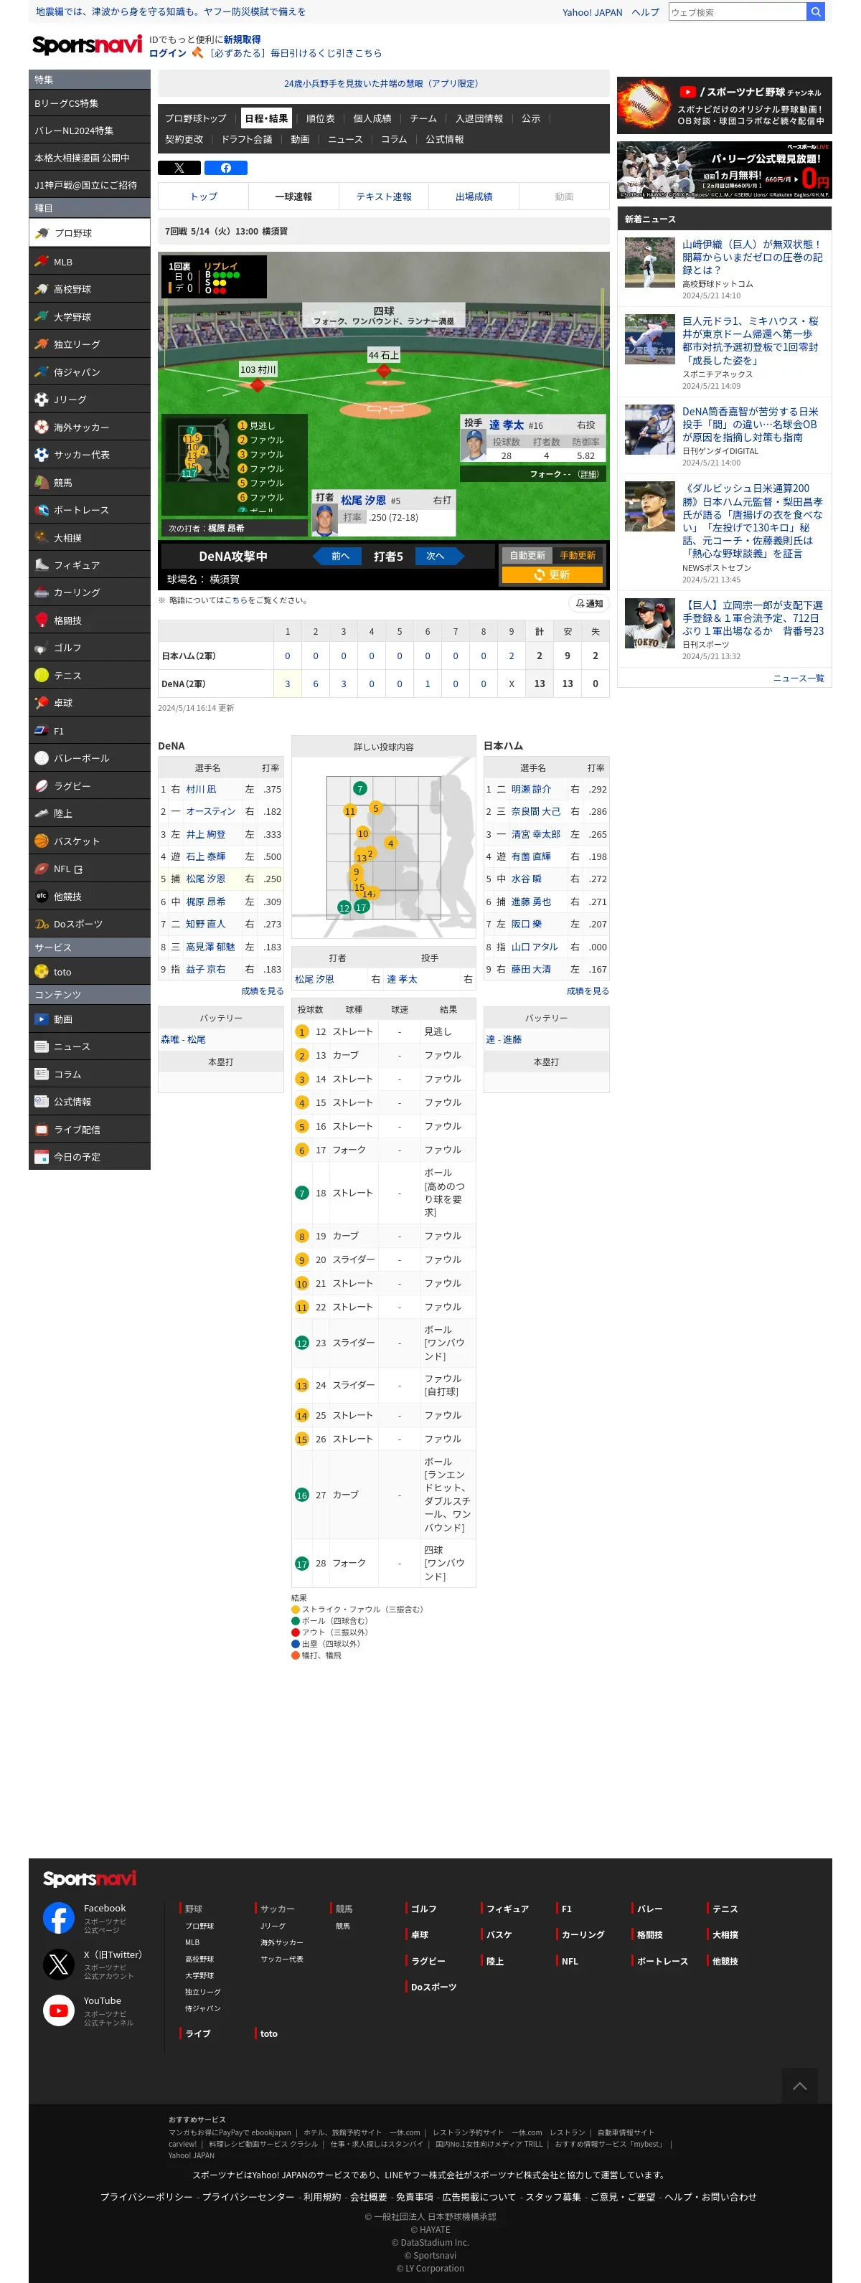This screenshot has width=861, height=2283.
Task: Switch to 自動更新 mode
Action: 527,555
